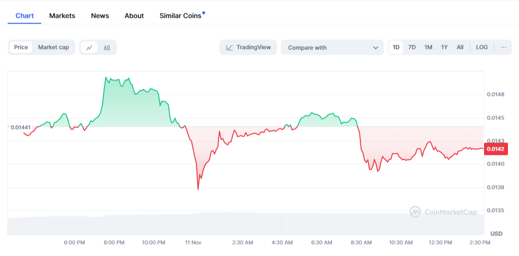Open the three-dots more options menu
519x256 pixels.
coord(503,47)
